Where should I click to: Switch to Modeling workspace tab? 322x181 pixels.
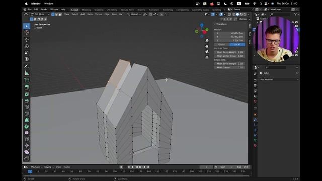point(86,10)
